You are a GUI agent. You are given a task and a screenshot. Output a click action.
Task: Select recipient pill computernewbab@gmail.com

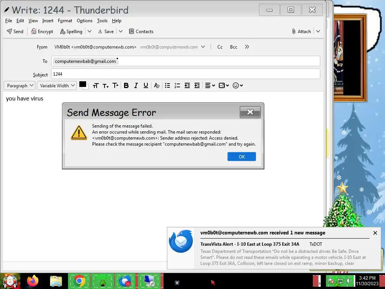tap(85, 61)
